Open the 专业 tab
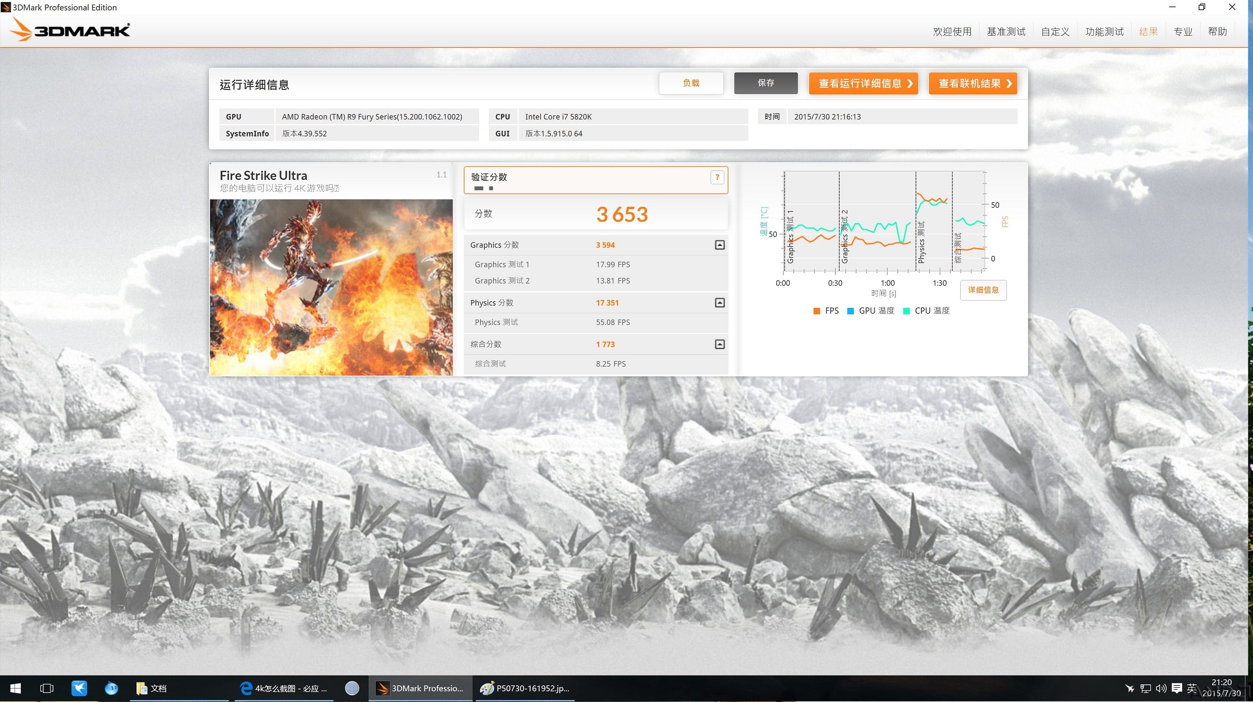Screen dimensions: 1253x702 tap(1183, 32)
